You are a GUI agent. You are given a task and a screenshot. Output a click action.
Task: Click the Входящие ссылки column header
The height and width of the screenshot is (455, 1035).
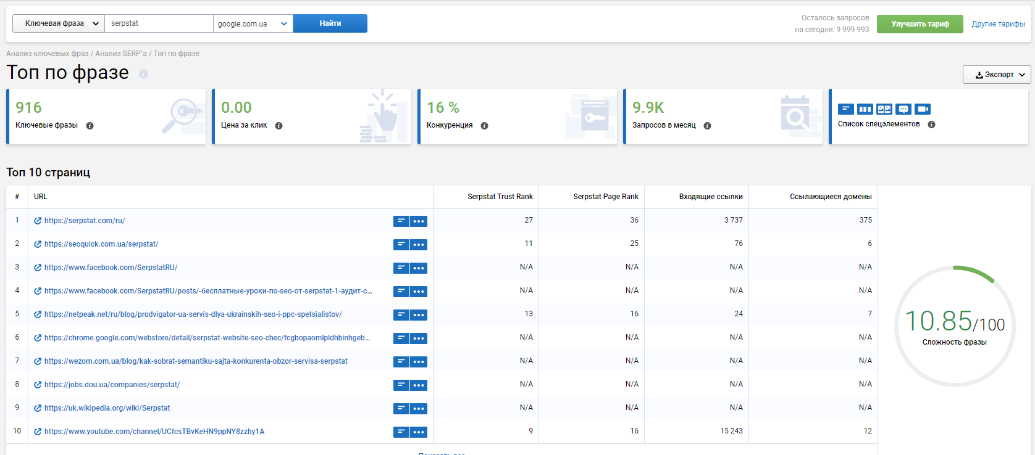coord(711,197)
